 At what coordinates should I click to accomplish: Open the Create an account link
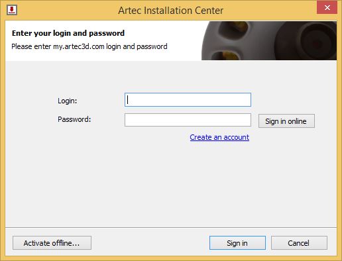tap(219, 137)
